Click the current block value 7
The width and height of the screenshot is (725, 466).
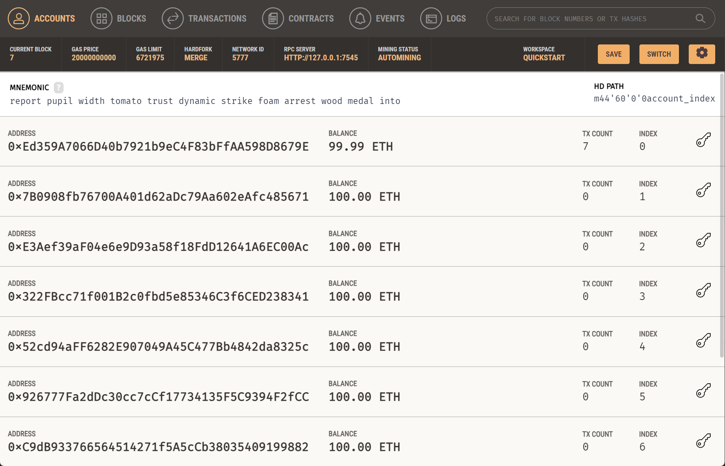pos(12,58)
